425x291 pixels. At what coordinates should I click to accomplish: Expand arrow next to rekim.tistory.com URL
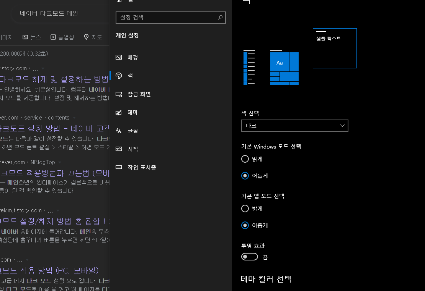pos(58,210)
